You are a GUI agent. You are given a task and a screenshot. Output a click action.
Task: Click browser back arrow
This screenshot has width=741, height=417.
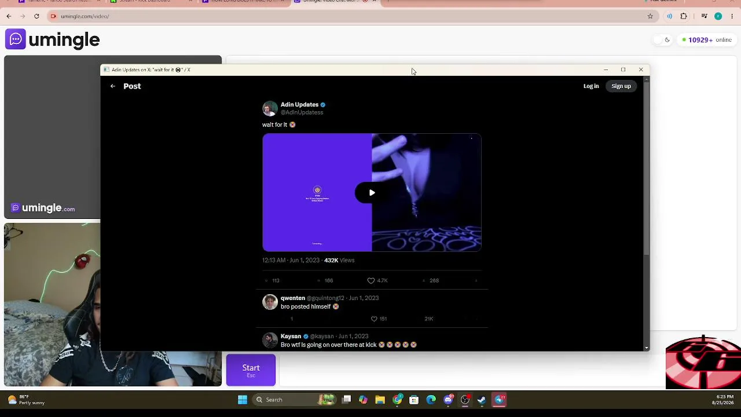tap(9, 16)
